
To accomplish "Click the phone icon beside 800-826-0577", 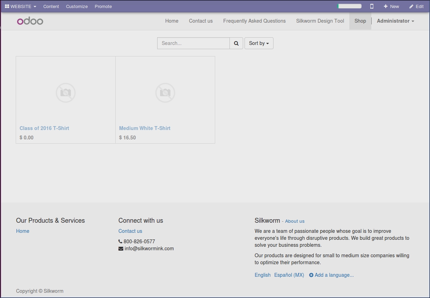I will pyautogui.click(x=121, y=242).
